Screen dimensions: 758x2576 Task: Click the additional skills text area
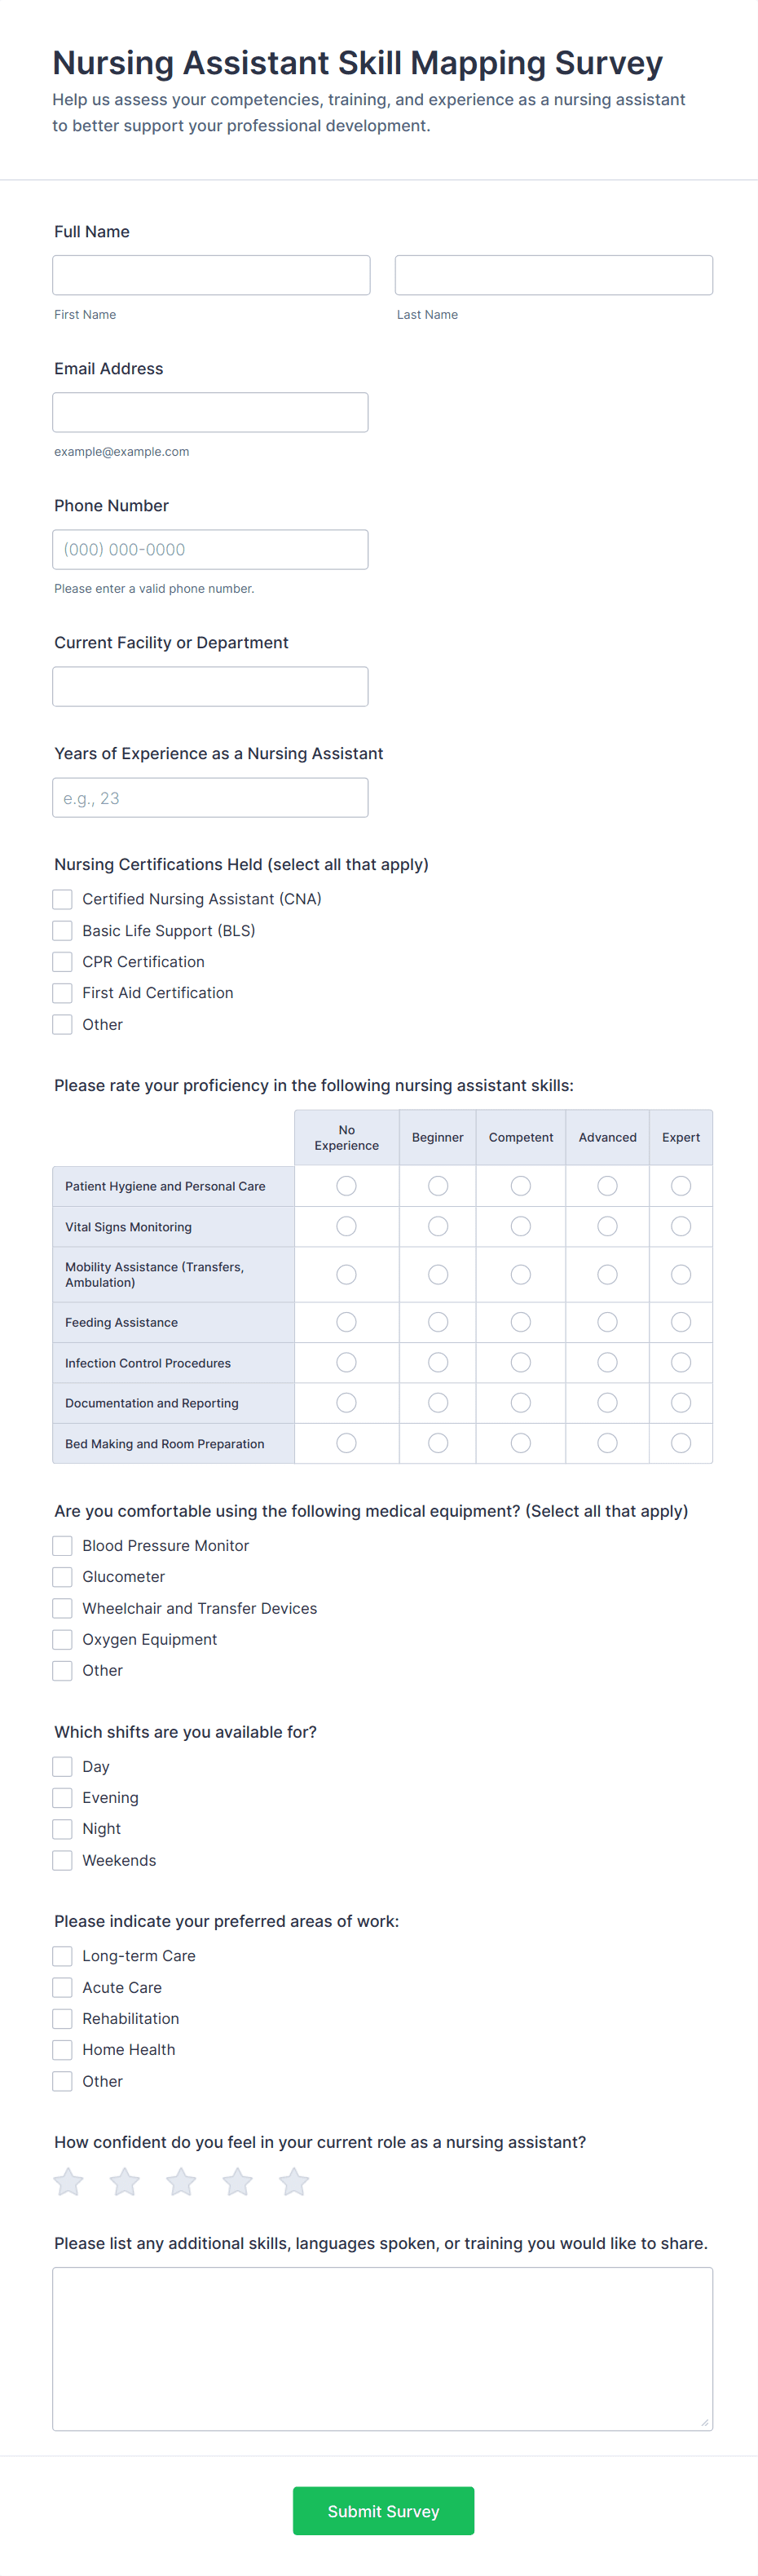pyautogui.click(x=382, y=2348)
